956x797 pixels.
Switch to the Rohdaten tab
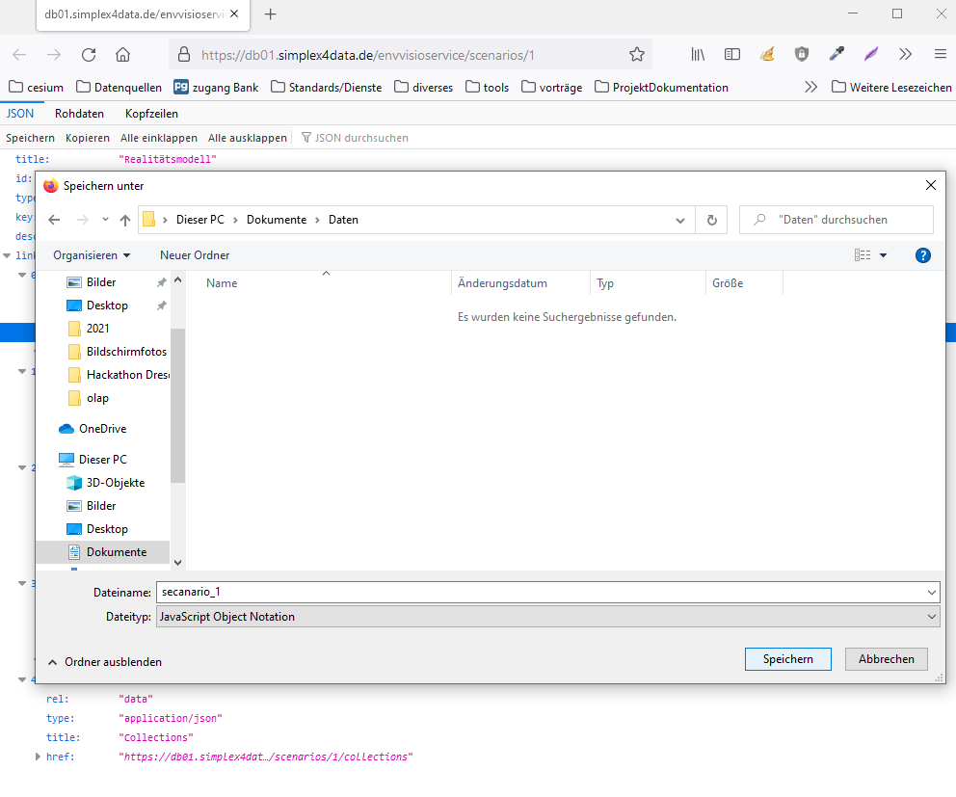[x=79, y=114]
